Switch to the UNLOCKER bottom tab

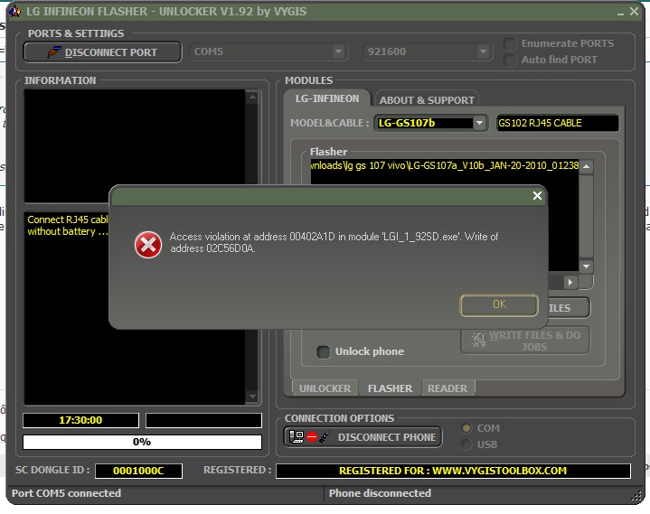(325, 388)
